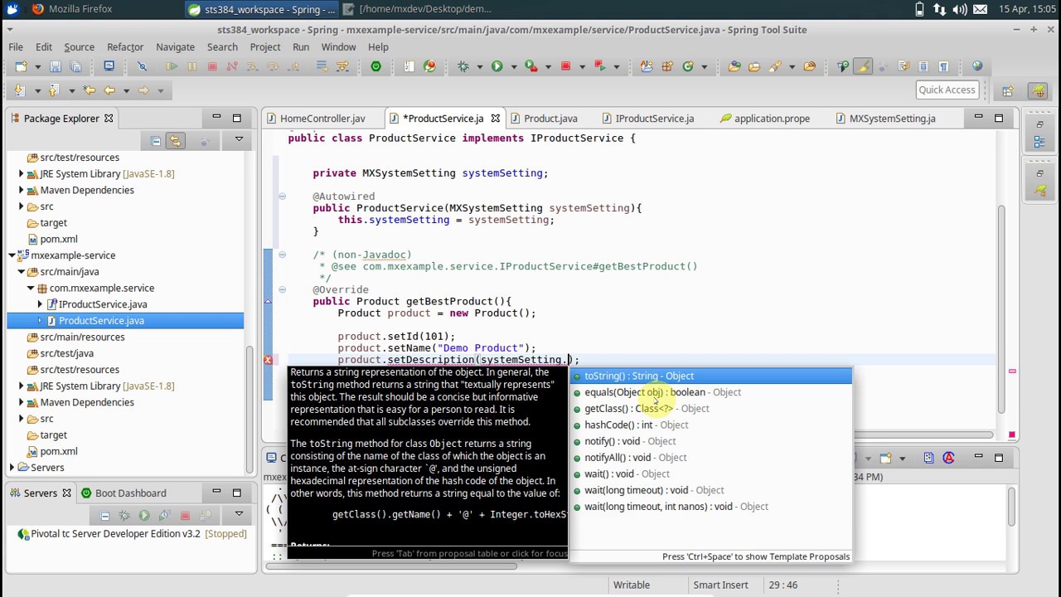Open the Boot Dashboard tab
1061x597 pixels.
(123, 493)
